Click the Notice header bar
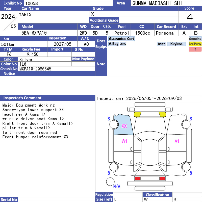Screen dimensions: 202x202 47,73
